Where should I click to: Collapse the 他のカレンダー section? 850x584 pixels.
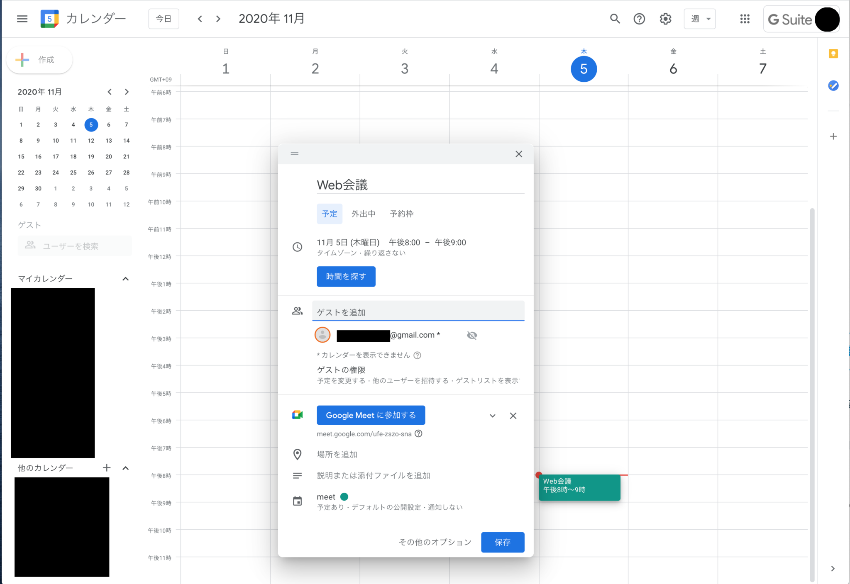125,468
